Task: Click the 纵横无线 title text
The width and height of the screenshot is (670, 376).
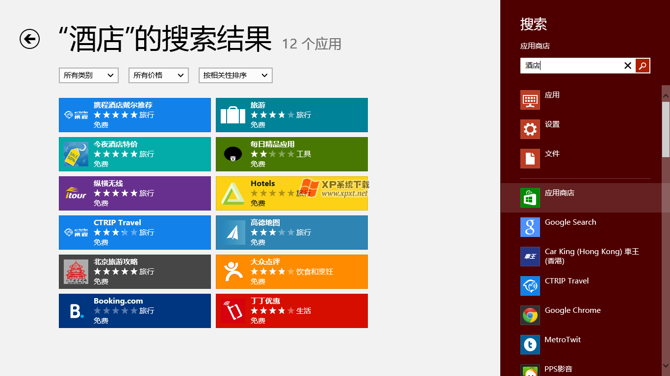Action: click(x=108, y=184)
